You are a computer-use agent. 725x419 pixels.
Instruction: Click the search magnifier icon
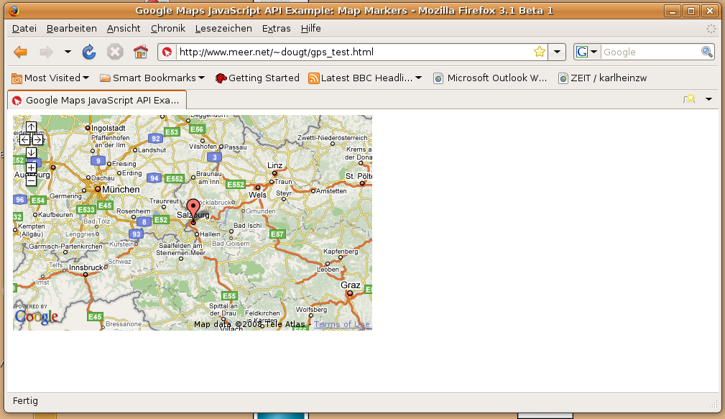(x=706, y=52)
